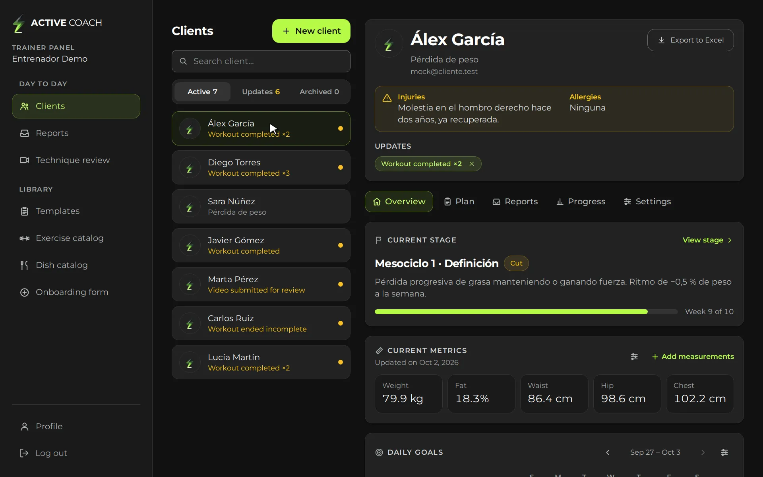Click the Fat 18.3% metric card

pyautogui.click(x=481, y=394)
